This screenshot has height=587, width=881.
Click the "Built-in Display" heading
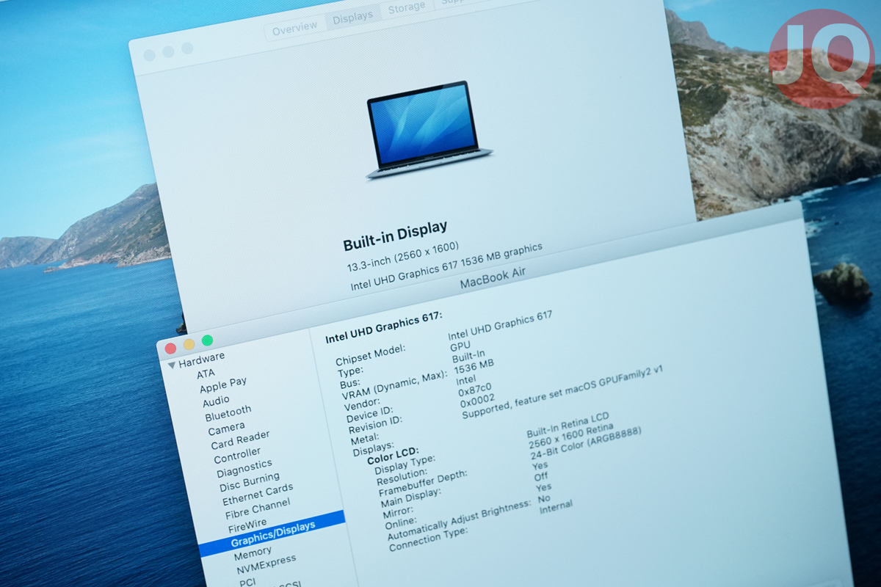pyautogui.click(x=395, y=237)
